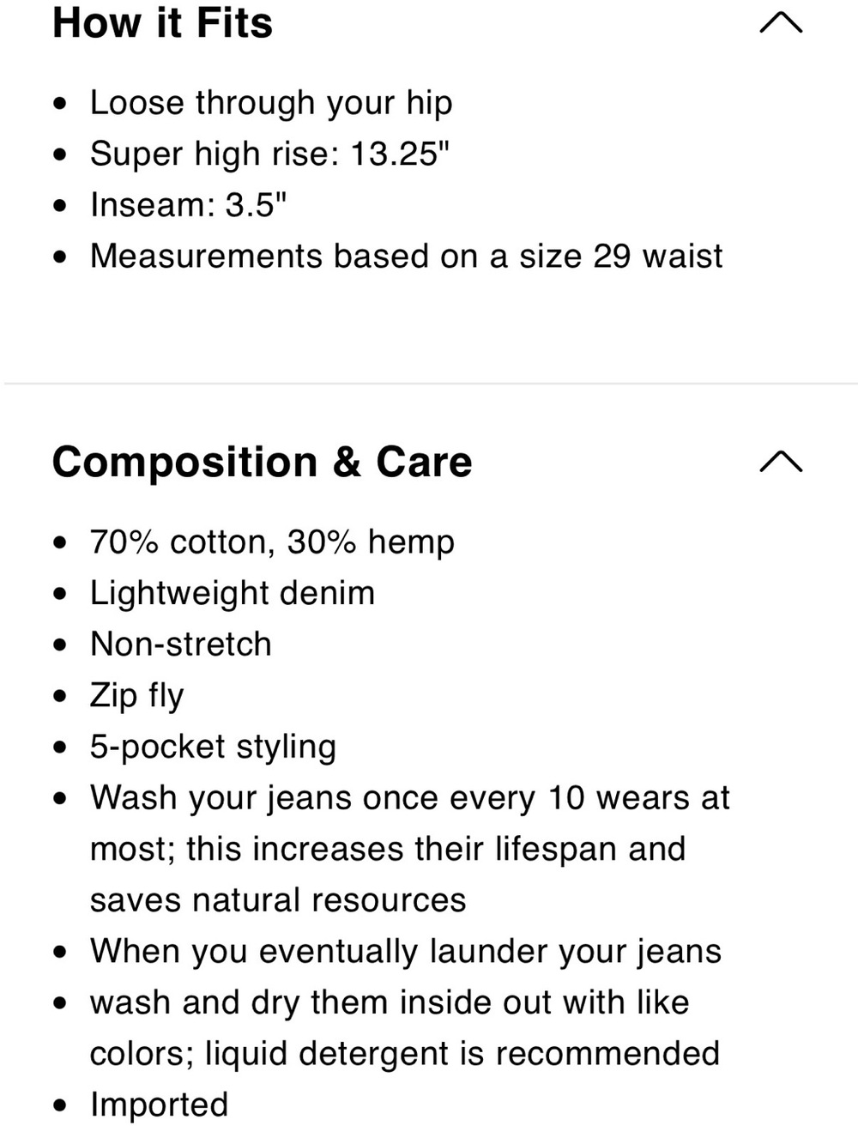Click the 70% cotton, 30% hemp line

coord(272,542)
